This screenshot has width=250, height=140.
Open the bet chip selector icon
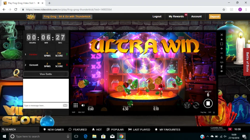[187, 105]
